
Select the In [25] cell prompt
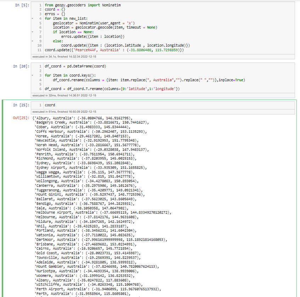[21, 105]
